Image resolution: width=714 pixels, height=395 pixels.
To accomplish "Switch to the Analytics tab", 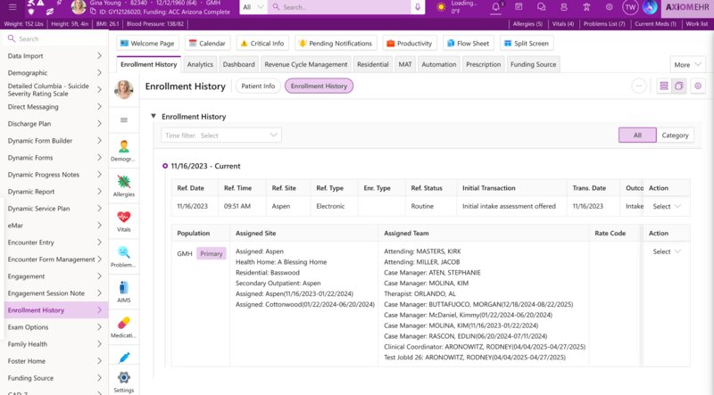I will [x=200, y=64].
